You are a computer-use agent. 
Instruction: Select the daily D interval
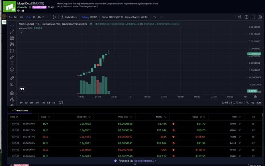pos(43,17)
